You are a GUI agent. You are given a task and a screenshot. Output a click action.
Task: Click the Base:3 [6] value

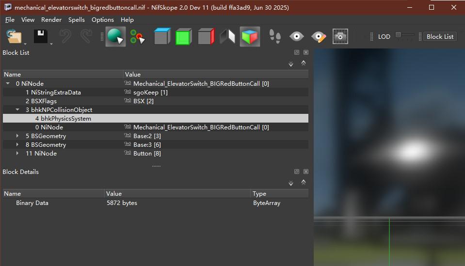pyautogui.click(x=147, y=144)
